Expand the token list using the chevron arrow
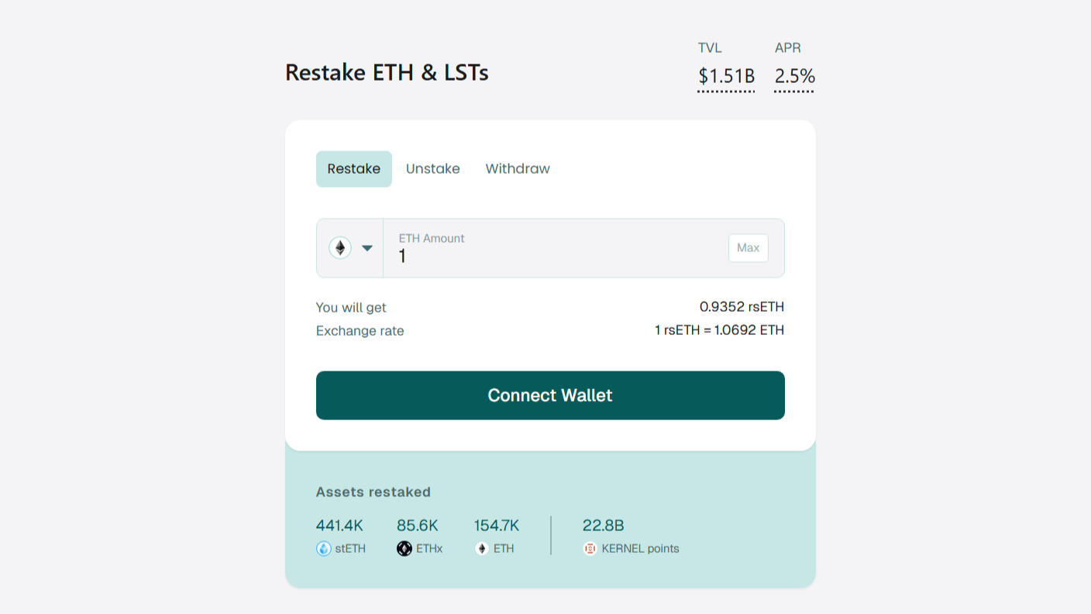 coord(367,247)
